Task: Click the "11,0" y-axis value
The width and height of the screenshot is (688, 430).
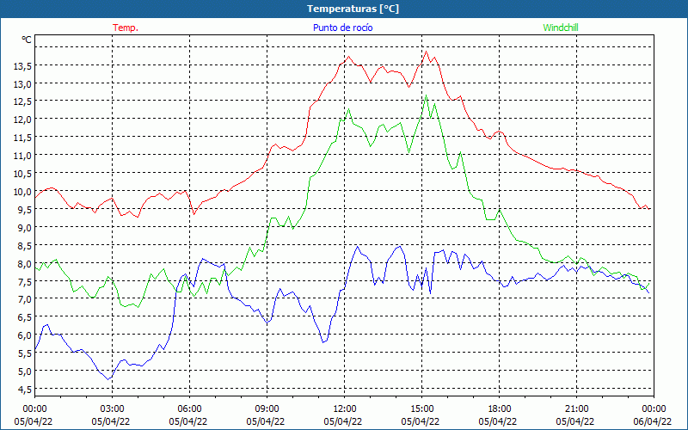Action: pos(22,156)
